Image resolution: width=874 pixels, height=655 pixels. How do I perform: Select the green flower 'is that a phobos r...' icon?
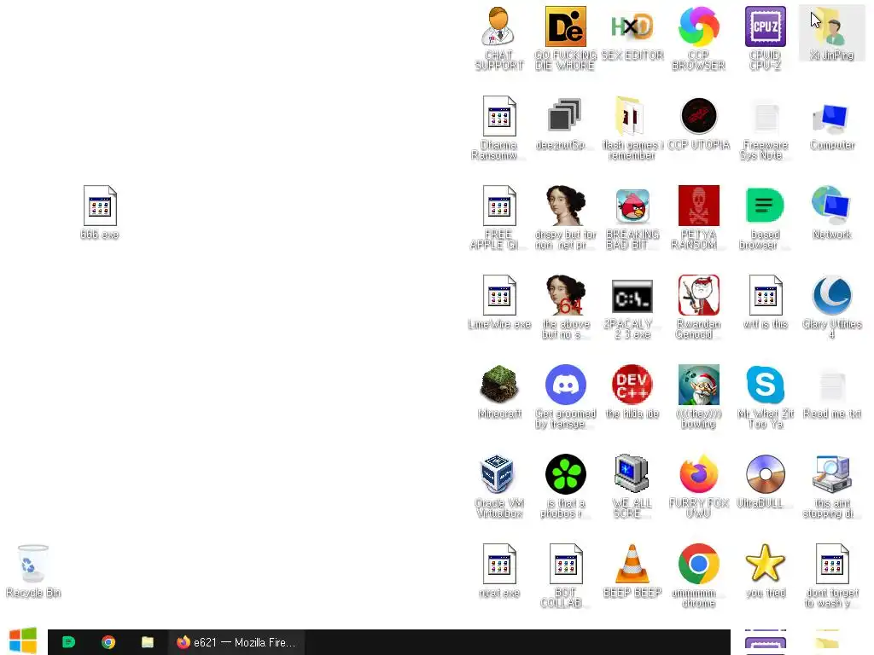coord(565,474)
